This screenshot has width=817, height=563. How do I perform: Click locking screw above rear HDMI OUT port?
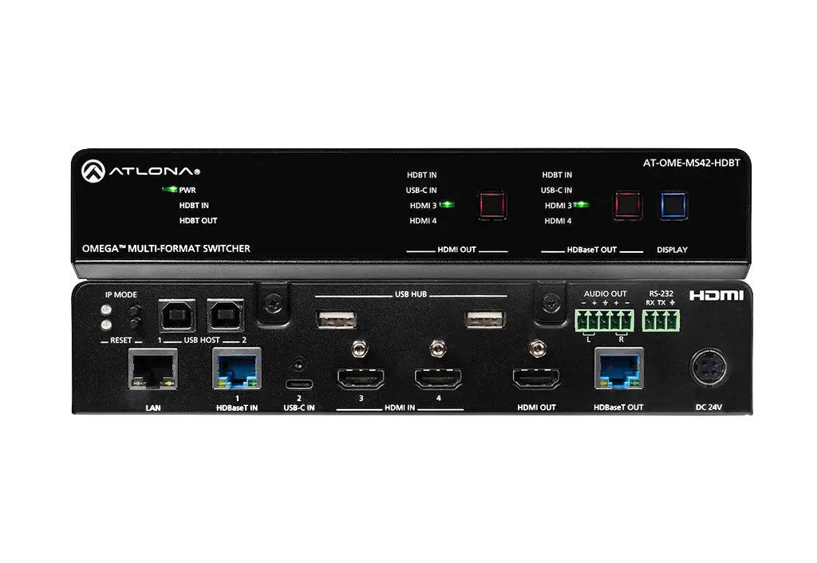click(x=537, y=348)
